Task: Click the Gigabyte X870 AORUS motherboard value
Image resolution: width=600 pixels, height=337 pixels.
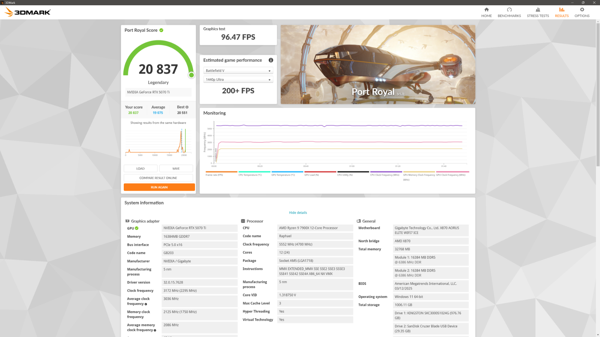Action: [x=430, y=230]
